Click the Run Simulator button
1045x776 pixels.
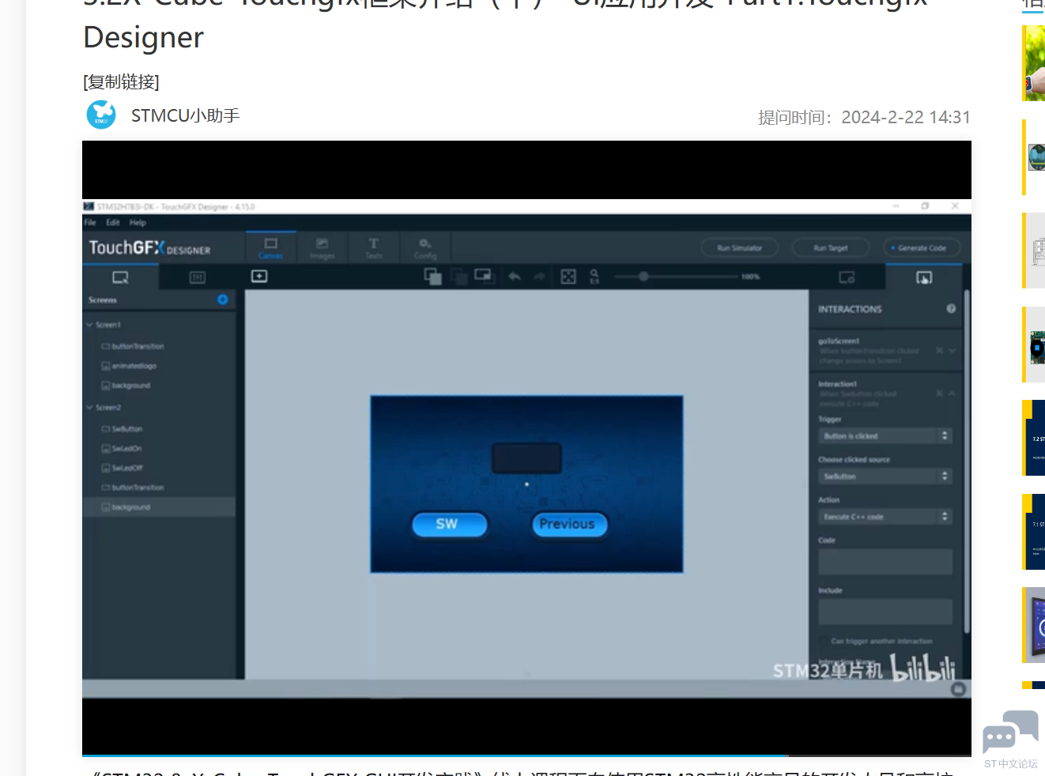pos(740,248)
